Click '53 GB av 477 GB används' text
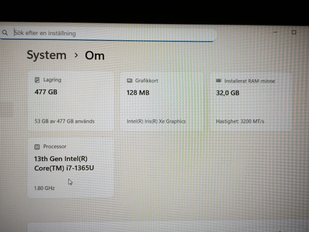 coord(64,121)
